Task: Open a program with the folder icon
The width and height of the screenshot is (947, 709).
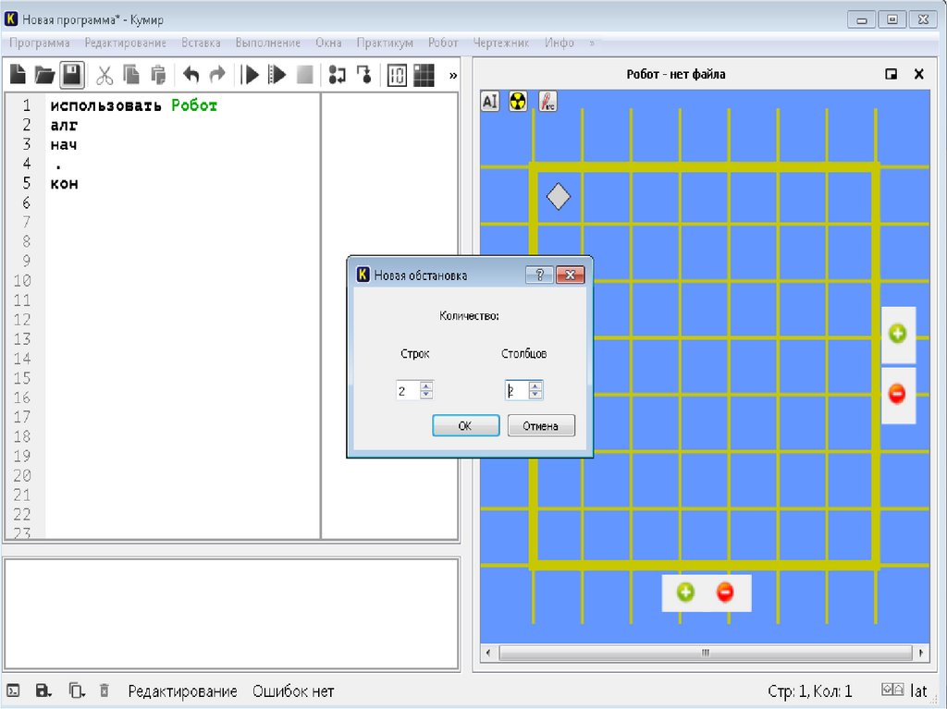Action: pos(44,75)
